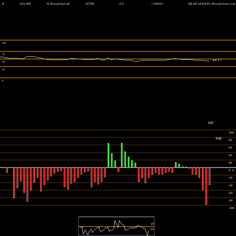Viewport: 236px width, 236px height.
Task: Click the RSI value label 44.17
Action: coord(217,60)
